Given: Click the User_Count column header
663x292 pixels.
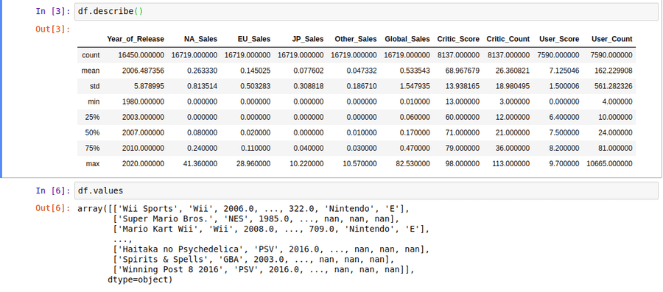Looking at the screenshot, I should coord(612,39).
